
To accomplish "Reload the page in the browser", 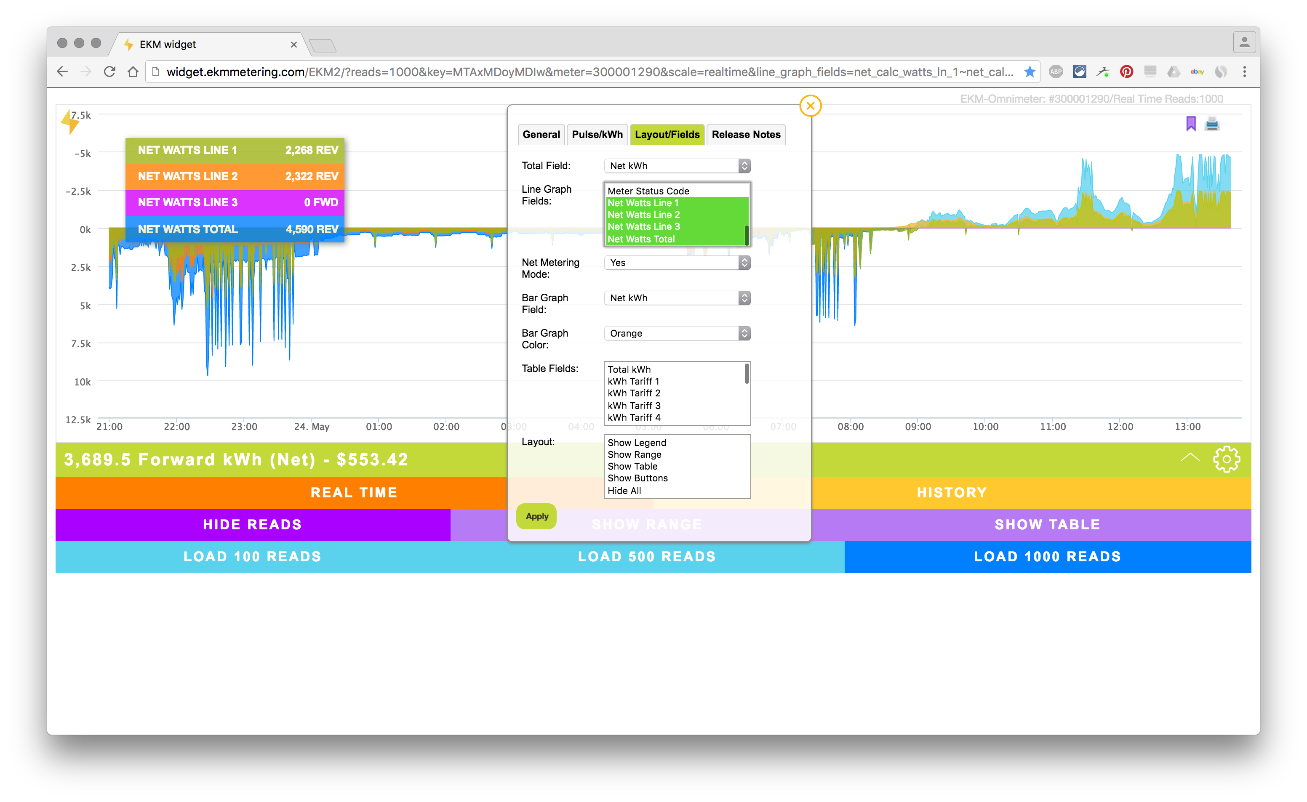I will (110, 72).
